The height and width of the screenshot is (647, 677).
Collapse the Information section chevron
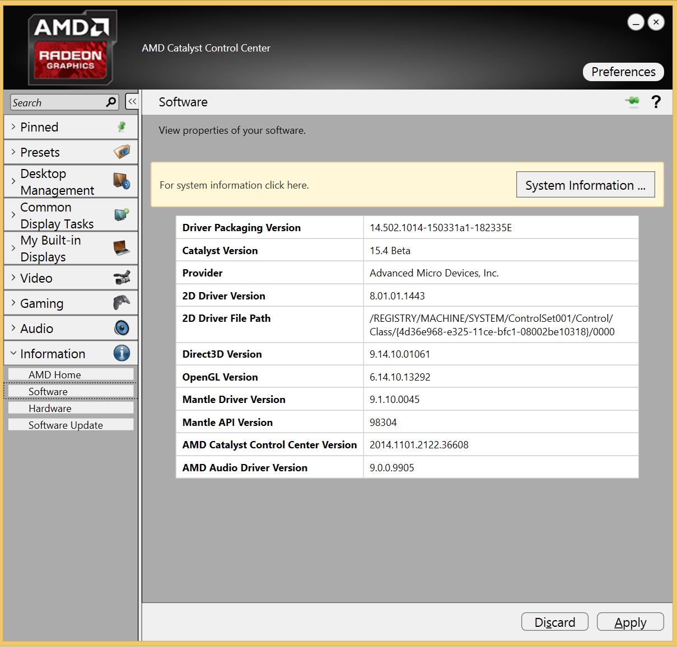coord(13,353)
